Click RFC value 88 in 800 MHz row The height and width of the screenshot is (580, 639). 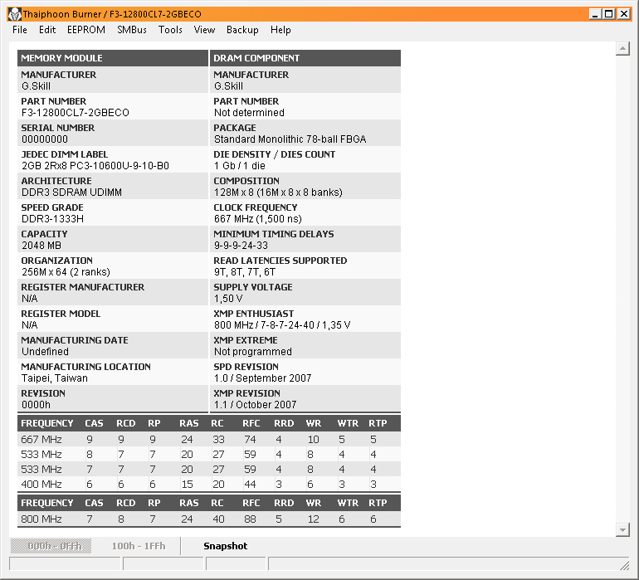point(251,519)
